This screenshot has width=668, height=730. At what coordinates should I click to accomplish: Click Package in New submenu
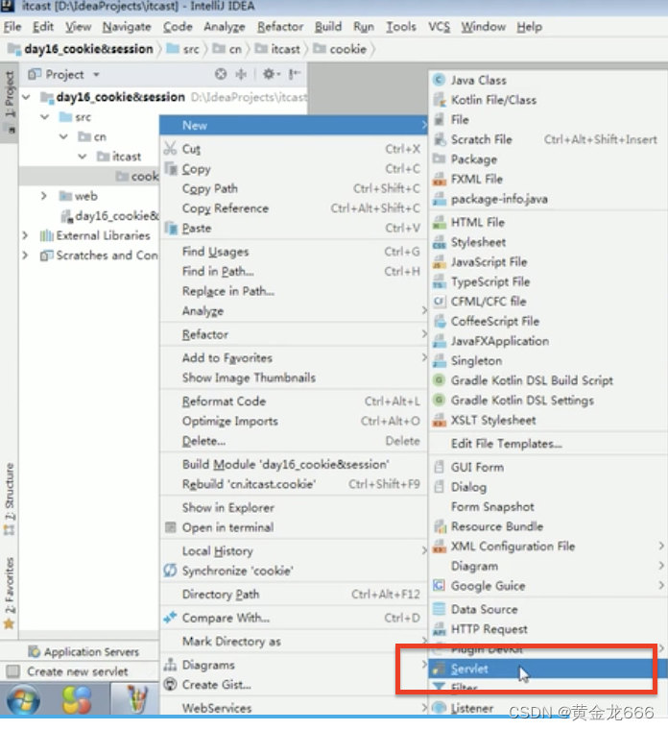[x=548, y=159]
